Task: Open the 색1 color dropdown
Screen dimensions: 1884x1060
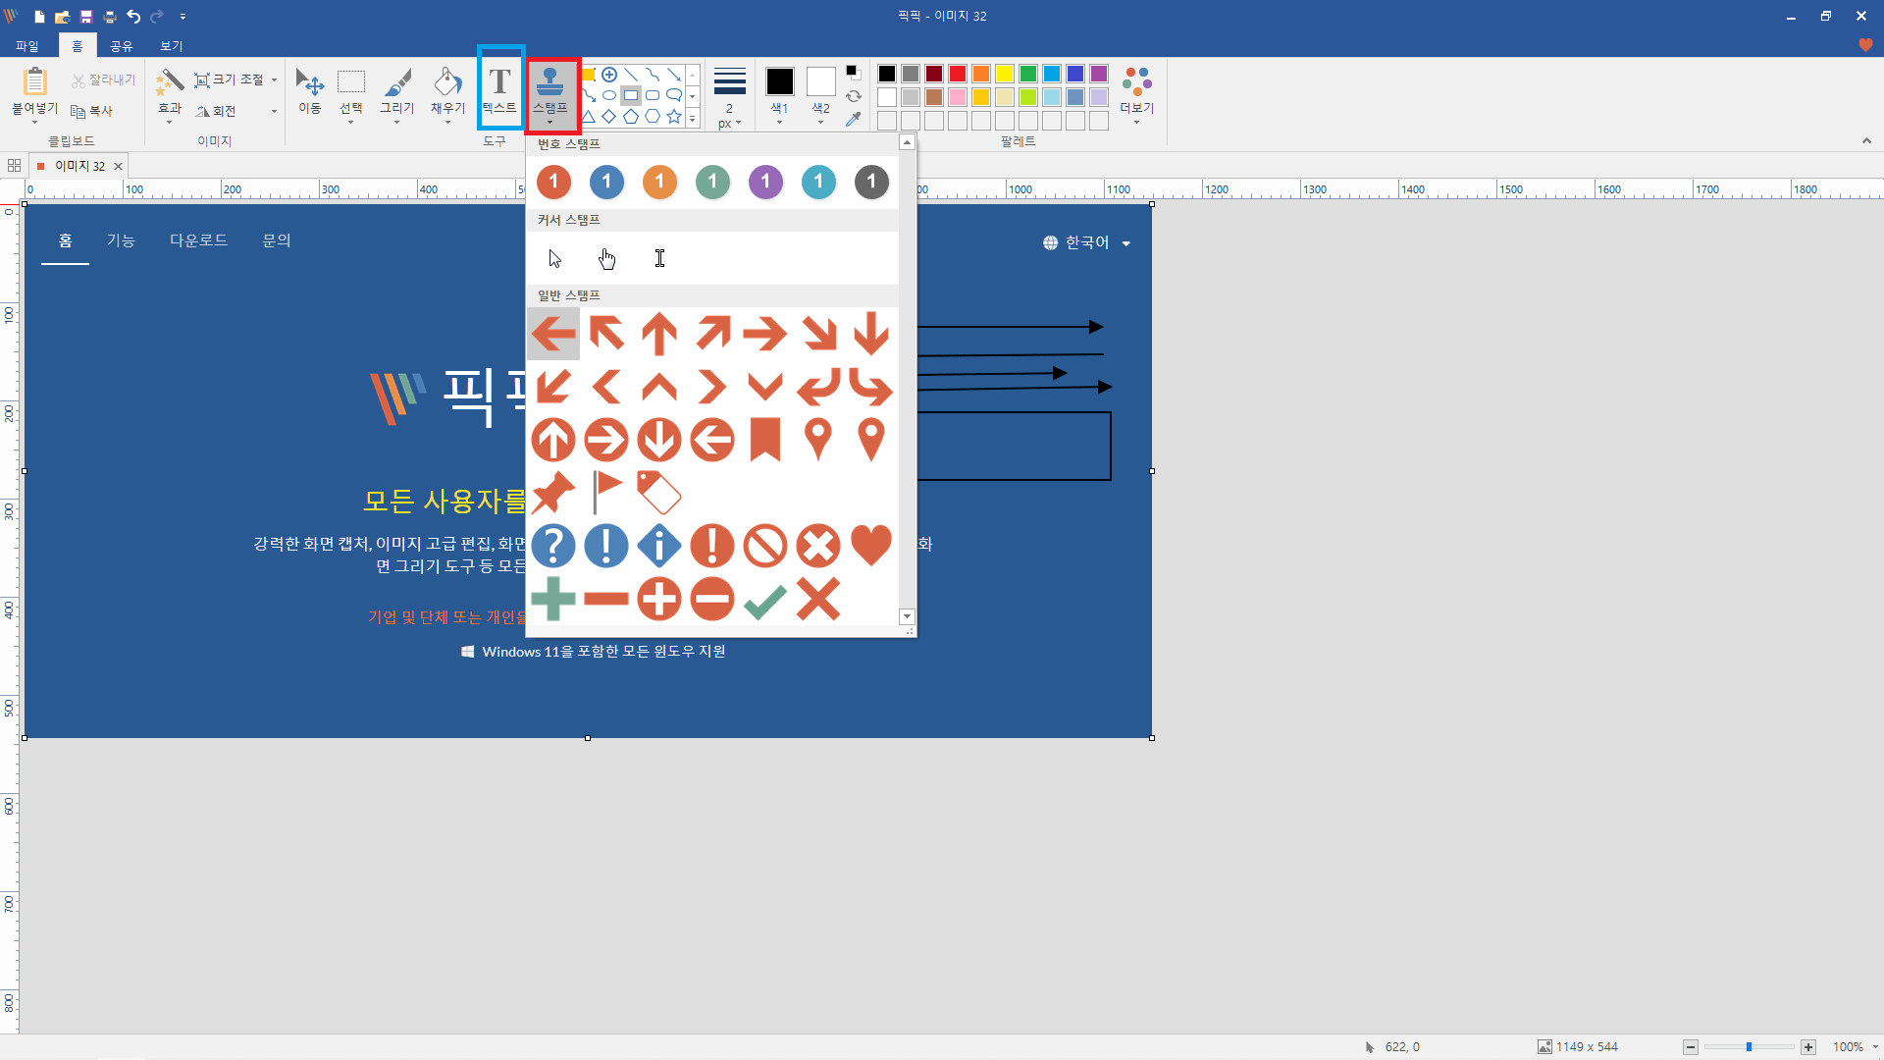Action: (779, 122)
